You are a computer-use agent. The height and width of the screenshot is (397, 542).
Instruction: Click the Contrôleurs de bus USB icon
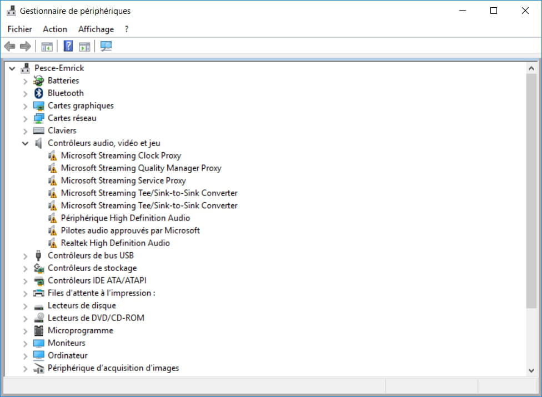[38, 255]
